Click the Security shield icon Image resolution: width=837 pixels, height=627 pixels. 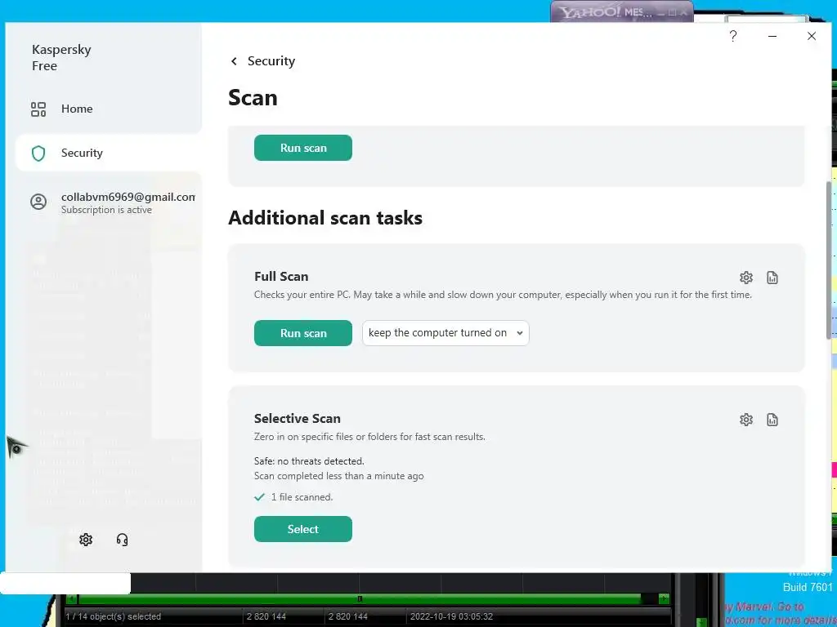click(x=38, y=153)
